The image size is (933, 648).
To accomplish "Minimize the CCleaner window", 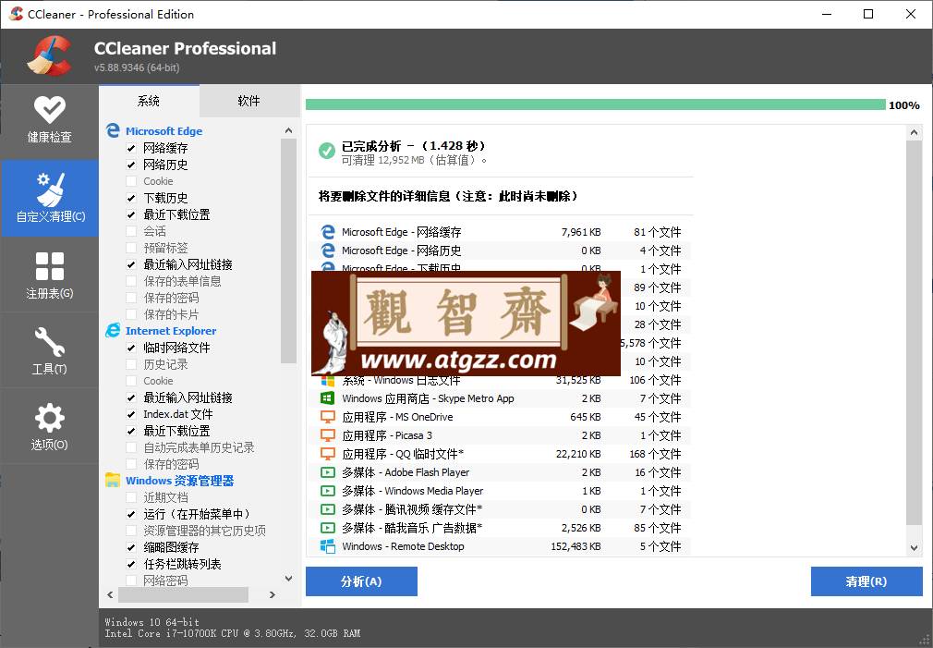I will pos(827,14).
